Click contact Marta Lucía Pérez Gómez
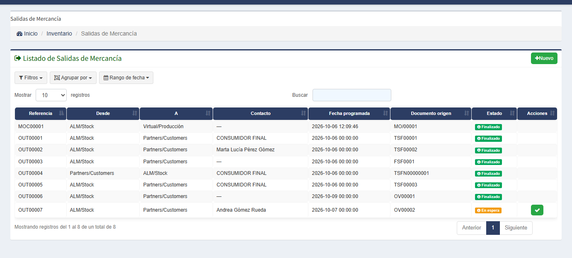 (x=245, y=150)
